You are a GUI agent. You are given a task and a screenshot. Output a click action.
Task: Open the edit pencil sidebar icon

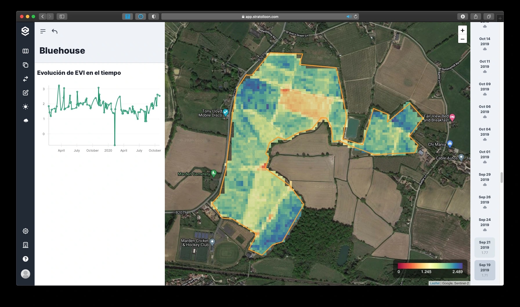point(26,93)
